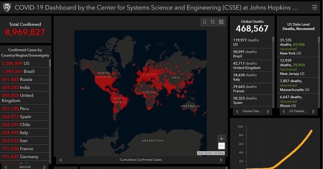The width and height of the screenshot is (323, 169).
Task: Go to next map view after Cumulative Confirmed Cases
Action: (221, 160)
